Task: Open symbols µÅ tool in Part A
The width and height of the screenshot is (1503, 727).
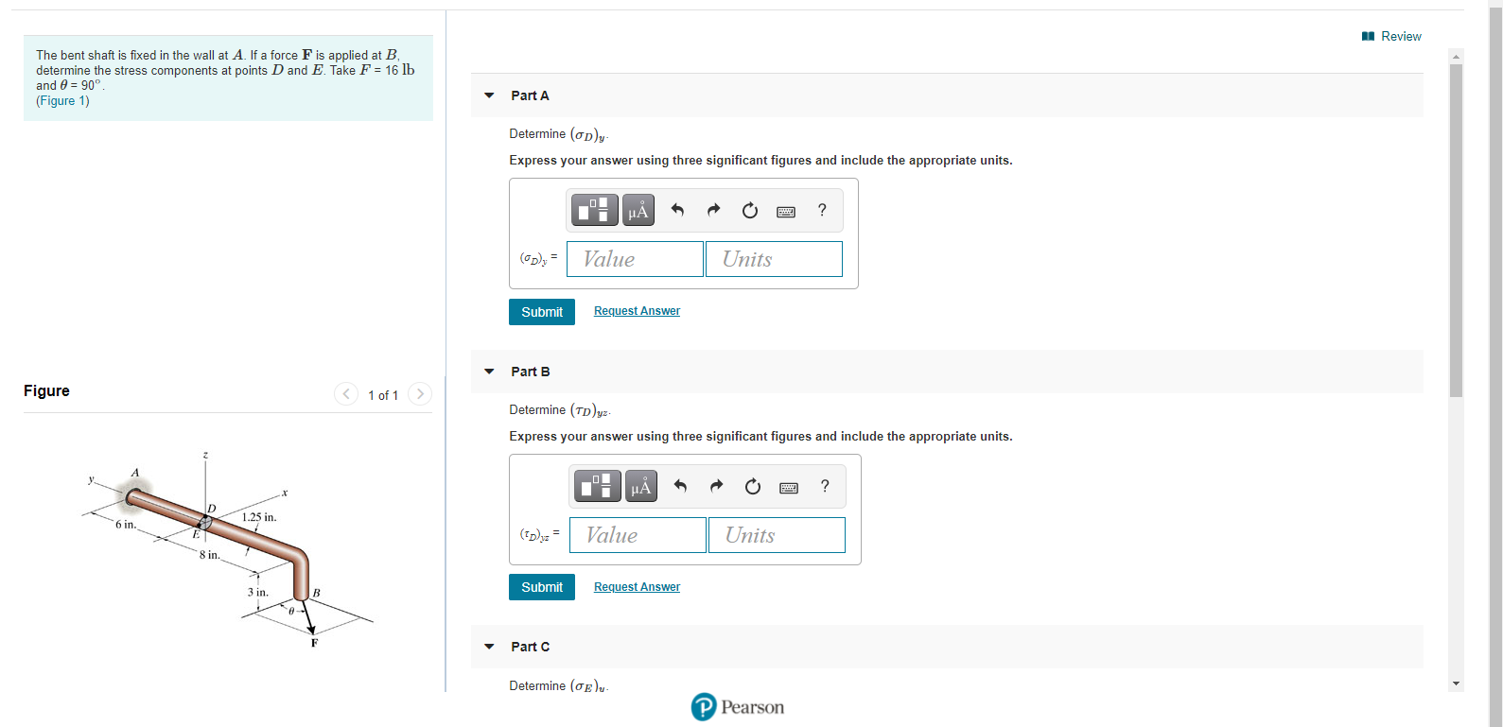Action: click(x=638, y=210)
